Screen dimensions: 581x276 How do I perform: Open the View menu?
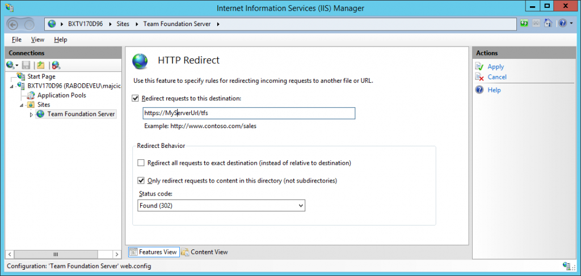coord(37,40)
